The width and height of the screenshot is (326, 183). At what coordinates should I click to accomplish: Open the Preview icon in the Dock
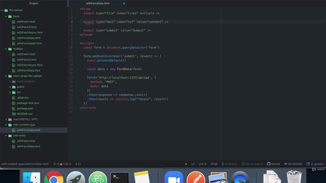[x=218, y=177]
